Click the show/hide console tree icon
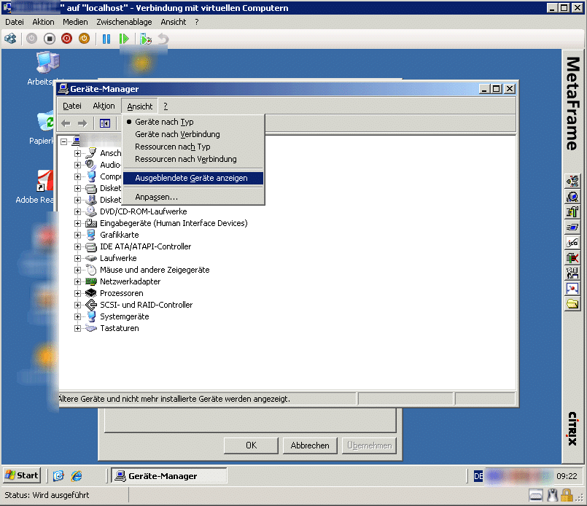The height and width of the screenshot is (506, 587). pyautogui.click(x=105, y=123)
